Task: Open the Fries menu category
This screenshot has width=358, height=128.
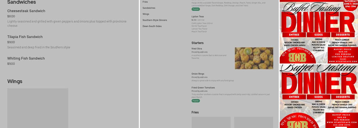Action: pos(145,2)
